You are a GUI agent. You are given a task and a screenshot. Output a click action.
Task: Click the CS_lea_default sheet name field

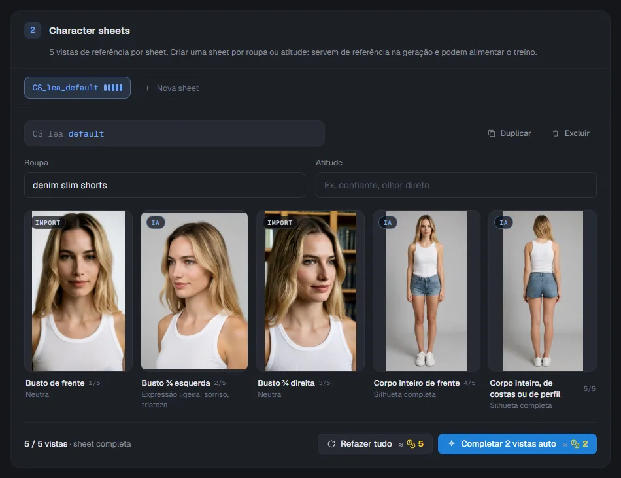pyautogui.click(x=175, y=133)
